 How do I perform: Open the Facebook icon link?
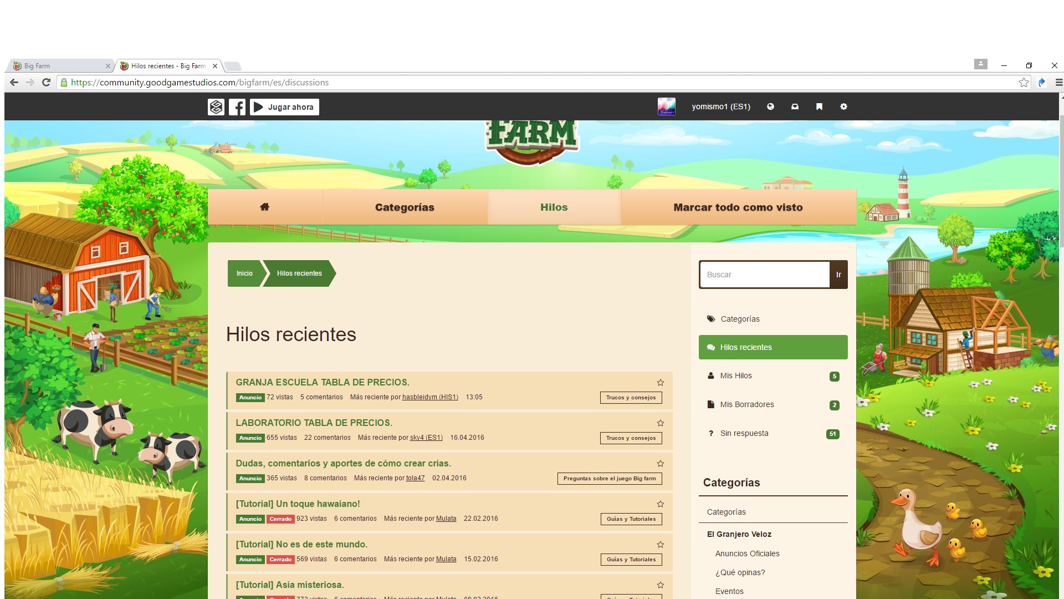[x=237, y=107]
